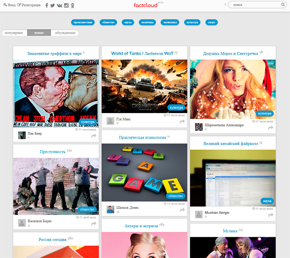The image size is (290, 258).
Task: Share the Практическая психология card
Action: 182,210
